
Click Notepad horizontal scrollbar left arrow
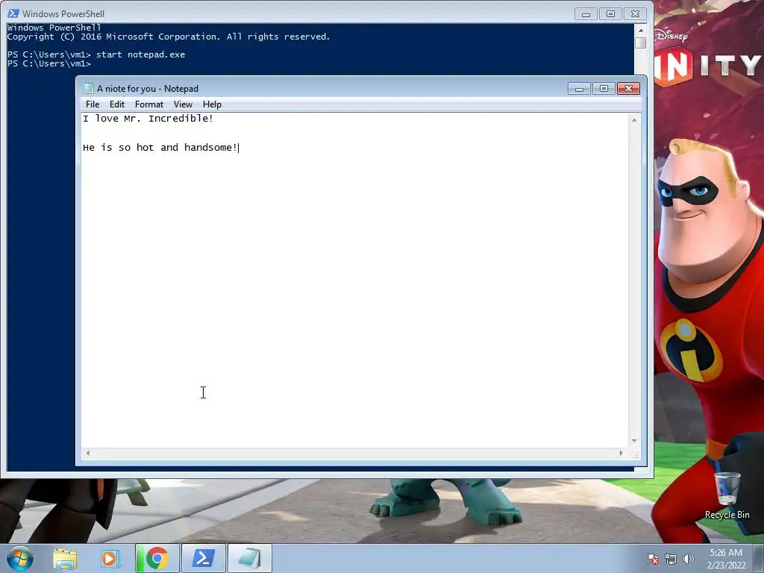(88, 453)
